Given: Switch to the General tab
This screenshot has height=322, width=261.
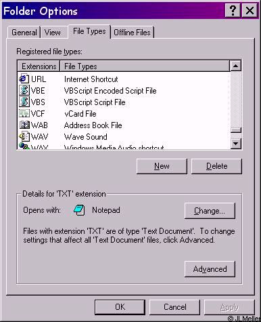Looking at the screenshot, I should pyautogui.click(x=24, y=33).
